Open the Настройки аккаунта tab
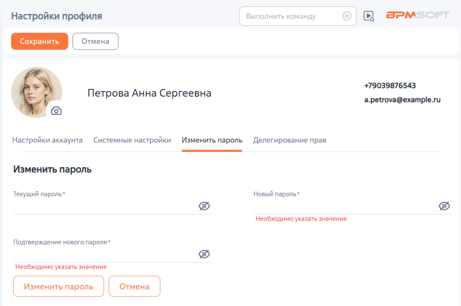 pyautogui.click(x=47, y=140)
